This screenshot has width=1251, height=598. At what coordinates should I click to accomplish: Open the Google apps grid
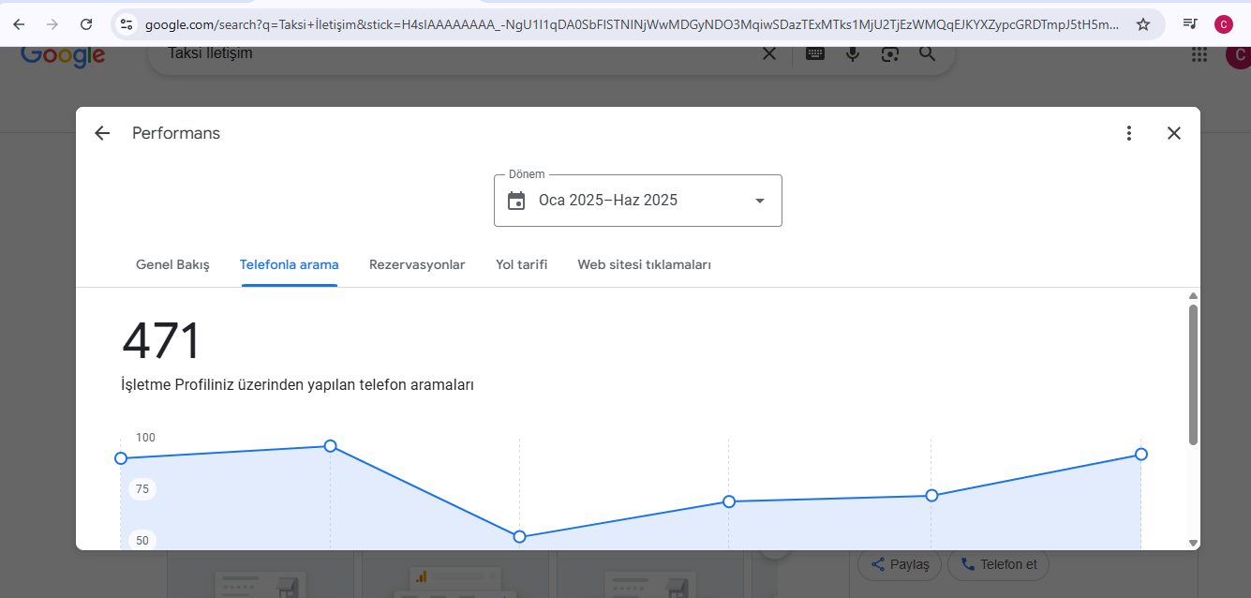click(x=1199, y=54)
